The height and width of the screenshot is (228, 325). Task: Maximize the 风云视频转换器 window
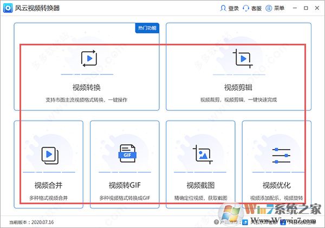point(305,8)
